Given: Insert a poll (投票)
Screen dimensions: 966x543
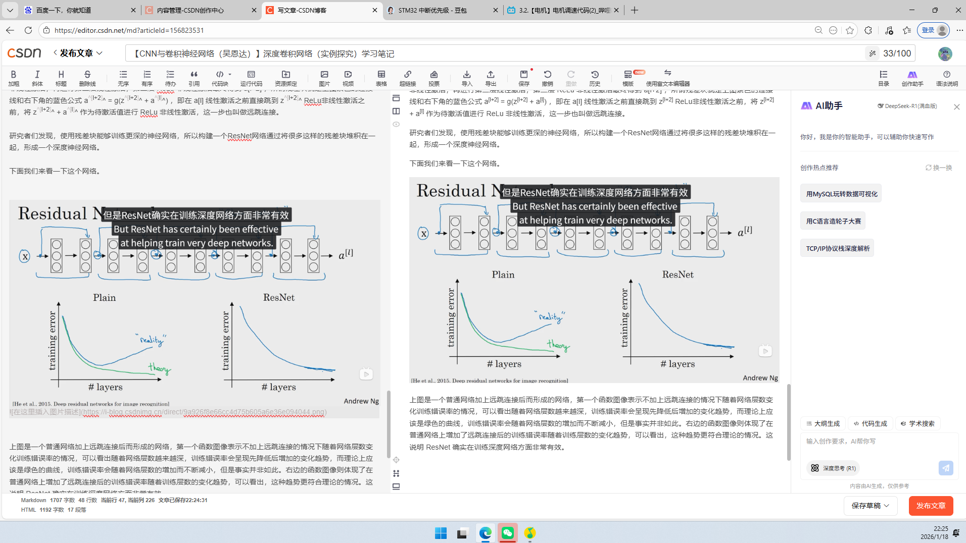Looking at the screenshot, I should 434,78.
